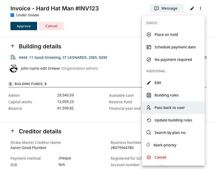
Task: Click the pink Cancel button below status
Action: pos(51,26)
